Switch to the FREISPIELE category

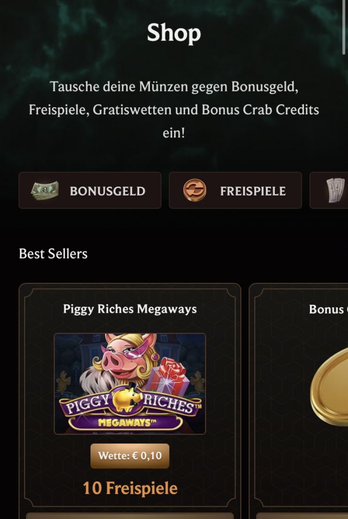236,190
